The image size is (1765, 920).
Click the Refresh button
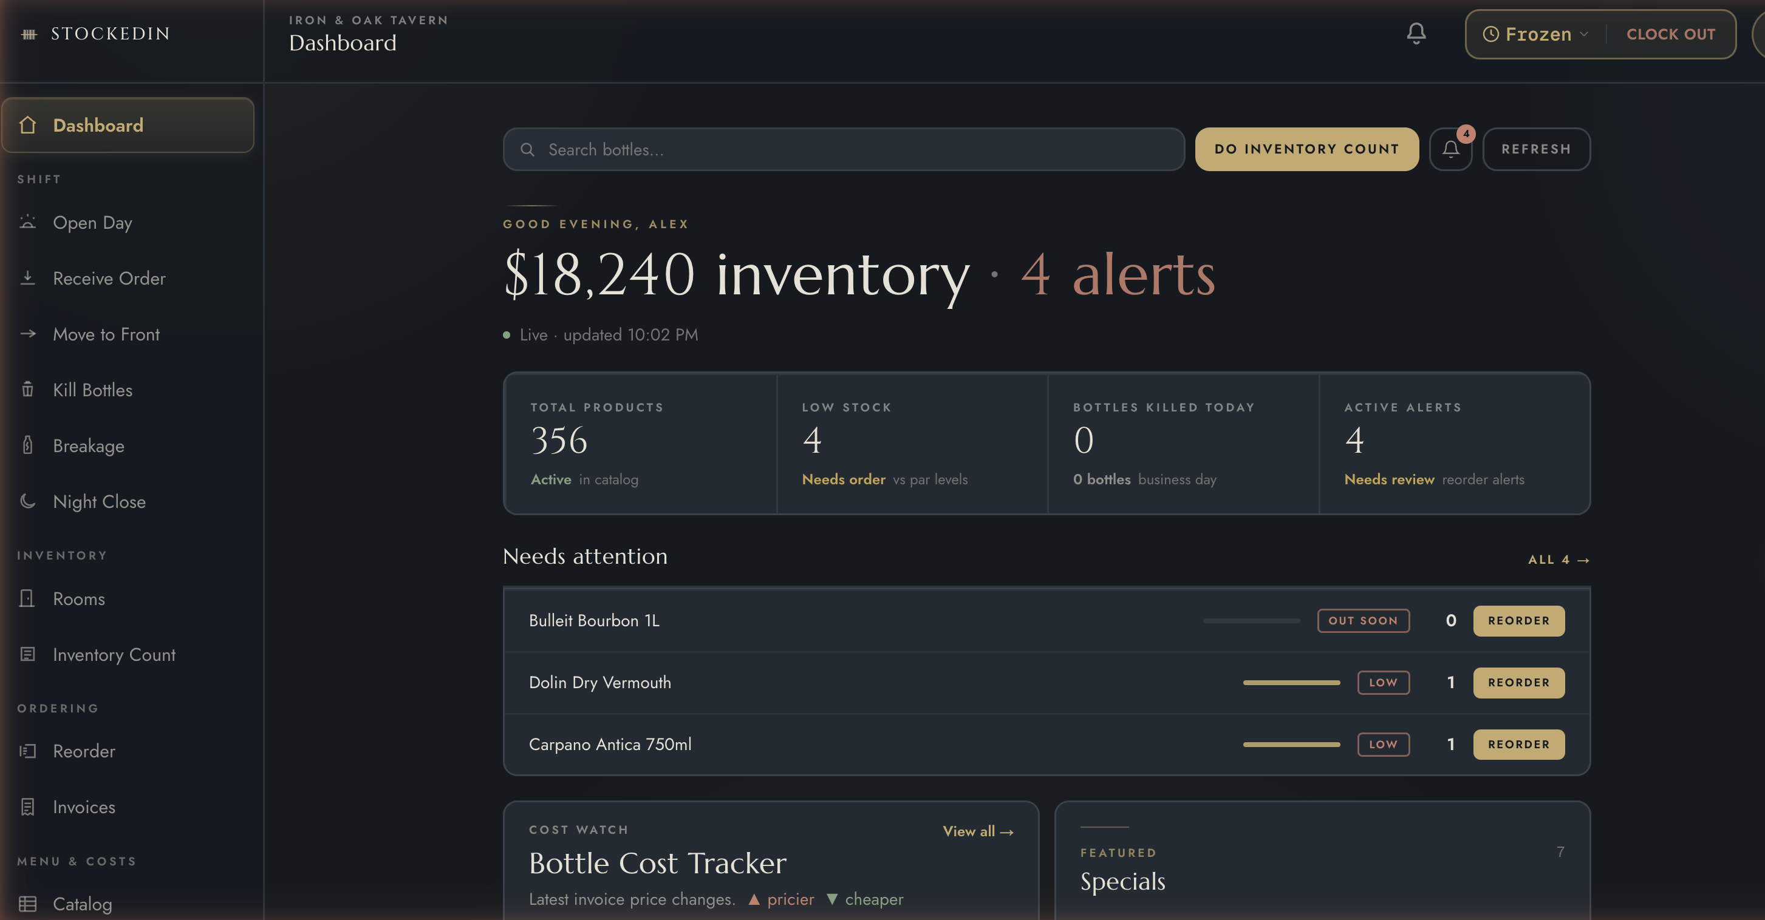(x=1536, y=149)
